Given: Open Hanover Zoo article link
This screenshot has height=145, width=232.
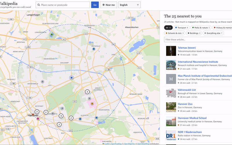Looking at the screenshot, I should click(185, 104).
